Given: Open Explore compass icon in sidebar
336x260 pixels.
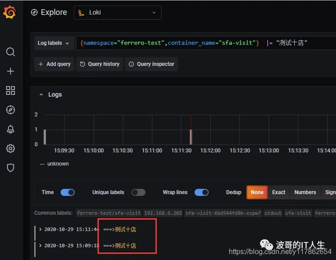Looking at the screenshot, I should (x=10, y=110).
